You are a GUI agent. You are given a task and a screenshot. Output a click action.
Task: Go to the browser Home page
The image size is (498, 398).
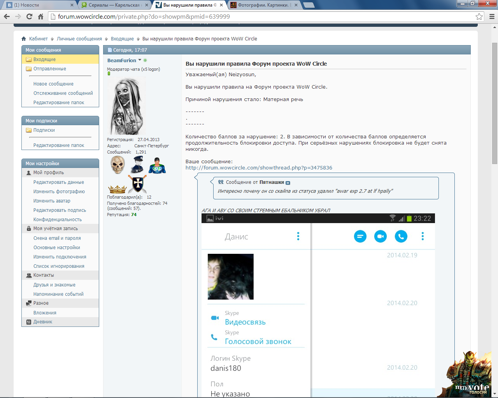click(40, 16)
